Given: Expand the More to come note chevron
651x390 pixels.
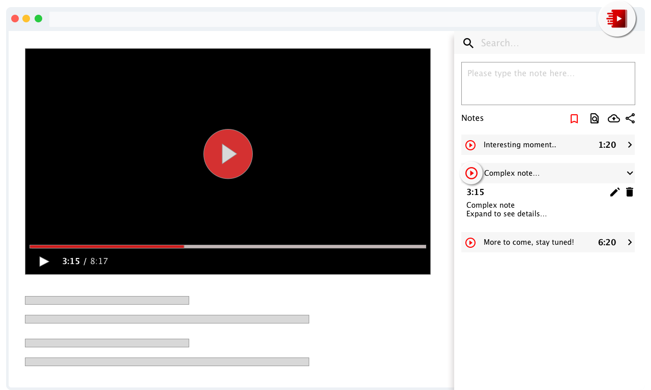Looking at the screenshot, I should [x=630, y=242].
